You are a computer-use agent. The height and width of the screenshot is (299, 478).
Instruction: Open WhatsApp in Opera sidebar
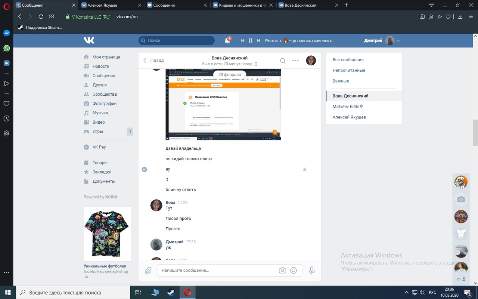pos(6,48)
